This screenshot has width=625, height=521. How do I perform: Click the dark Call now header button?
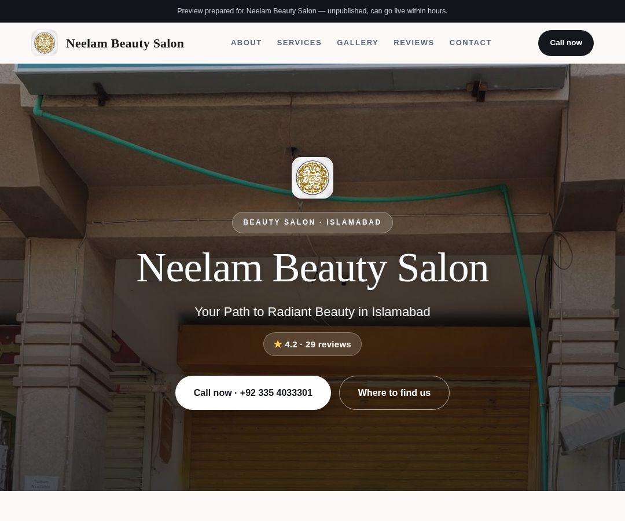point(565,43)
